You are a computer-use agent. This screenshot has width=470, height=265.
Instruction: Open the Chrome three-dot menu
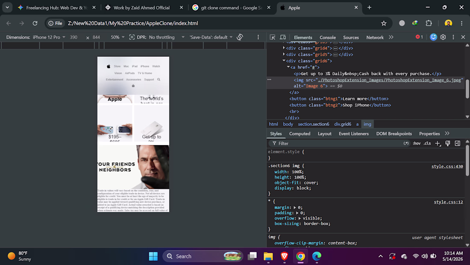pyautogui.click(x=461, y=23)
